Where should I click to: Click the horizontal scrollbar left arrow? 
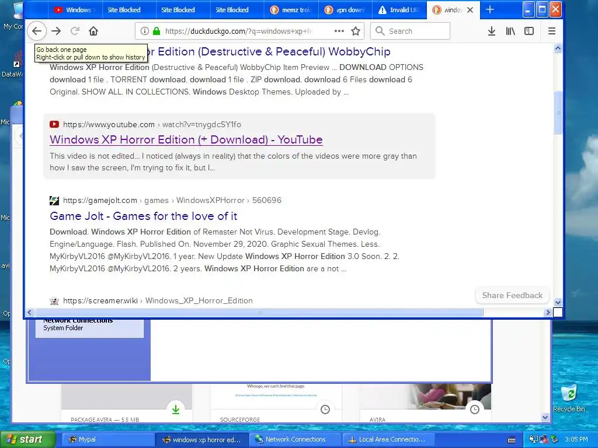[x=30, y=313]
